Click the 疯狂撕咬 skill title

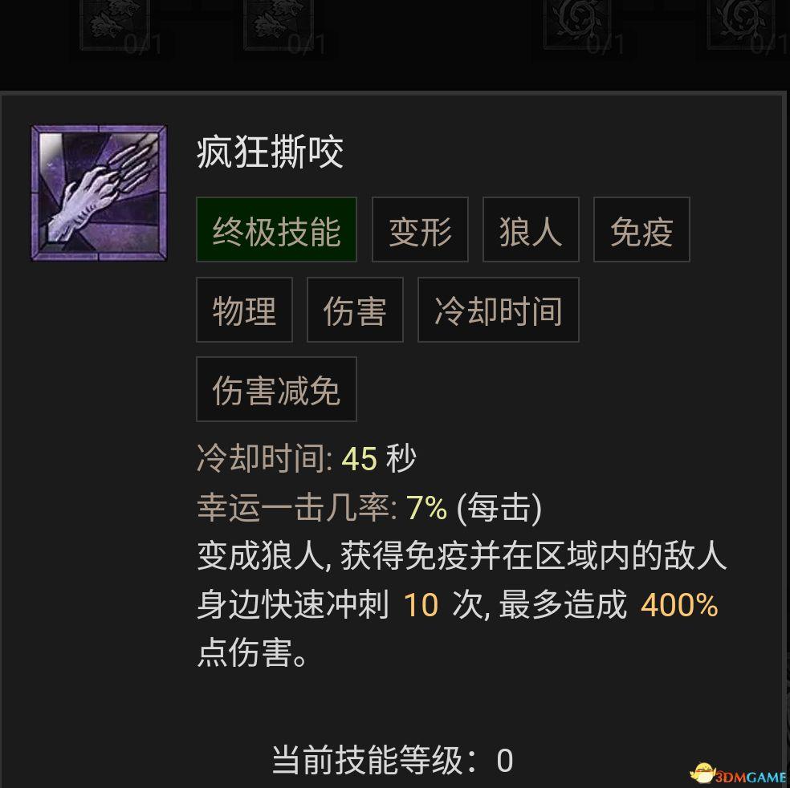tap(271, 152)
